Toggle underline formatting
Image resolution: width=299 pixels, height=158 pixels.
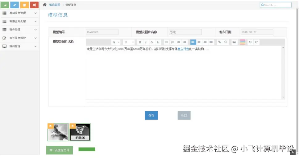click(x=158, y=42)
